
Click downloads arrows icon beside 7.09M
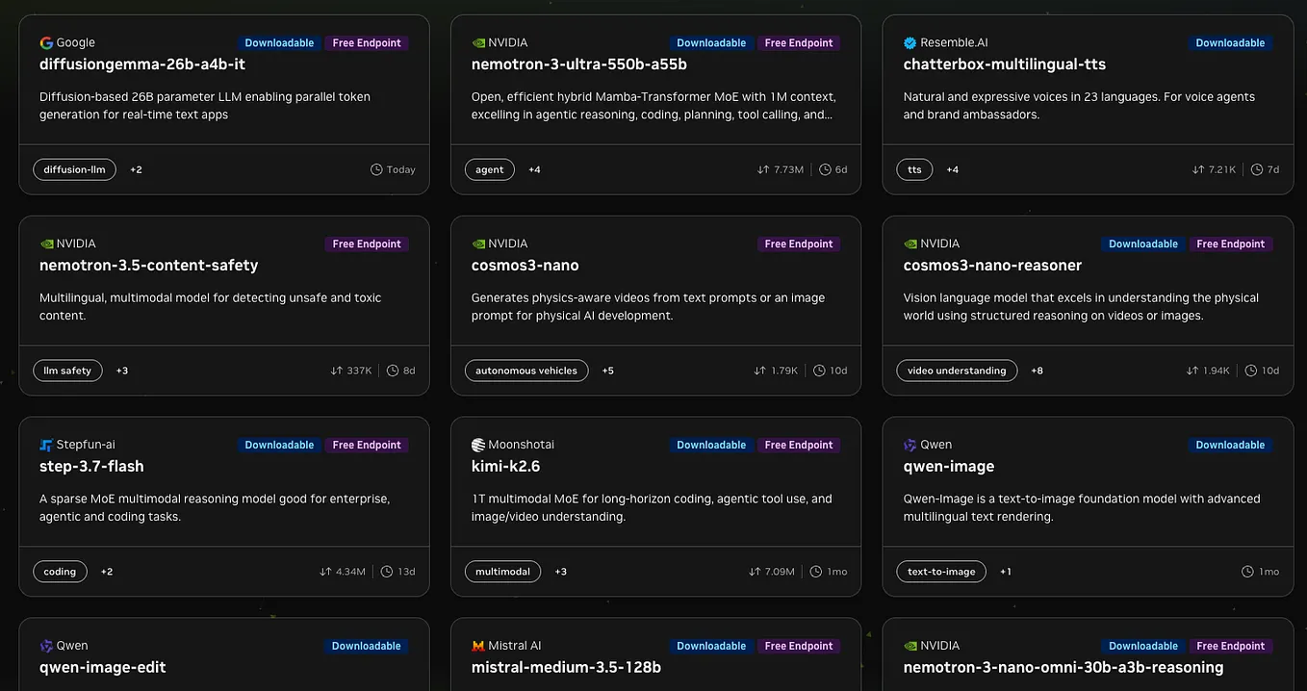point(755,572)
